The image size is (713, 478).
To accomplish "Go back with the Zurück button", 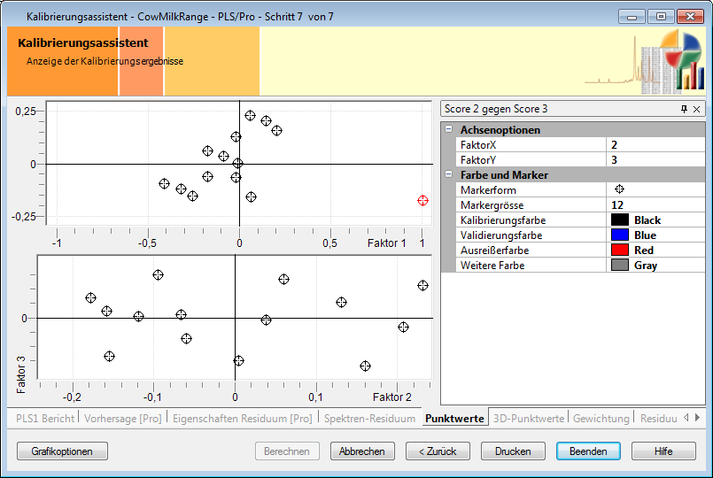I will (438, 451).
